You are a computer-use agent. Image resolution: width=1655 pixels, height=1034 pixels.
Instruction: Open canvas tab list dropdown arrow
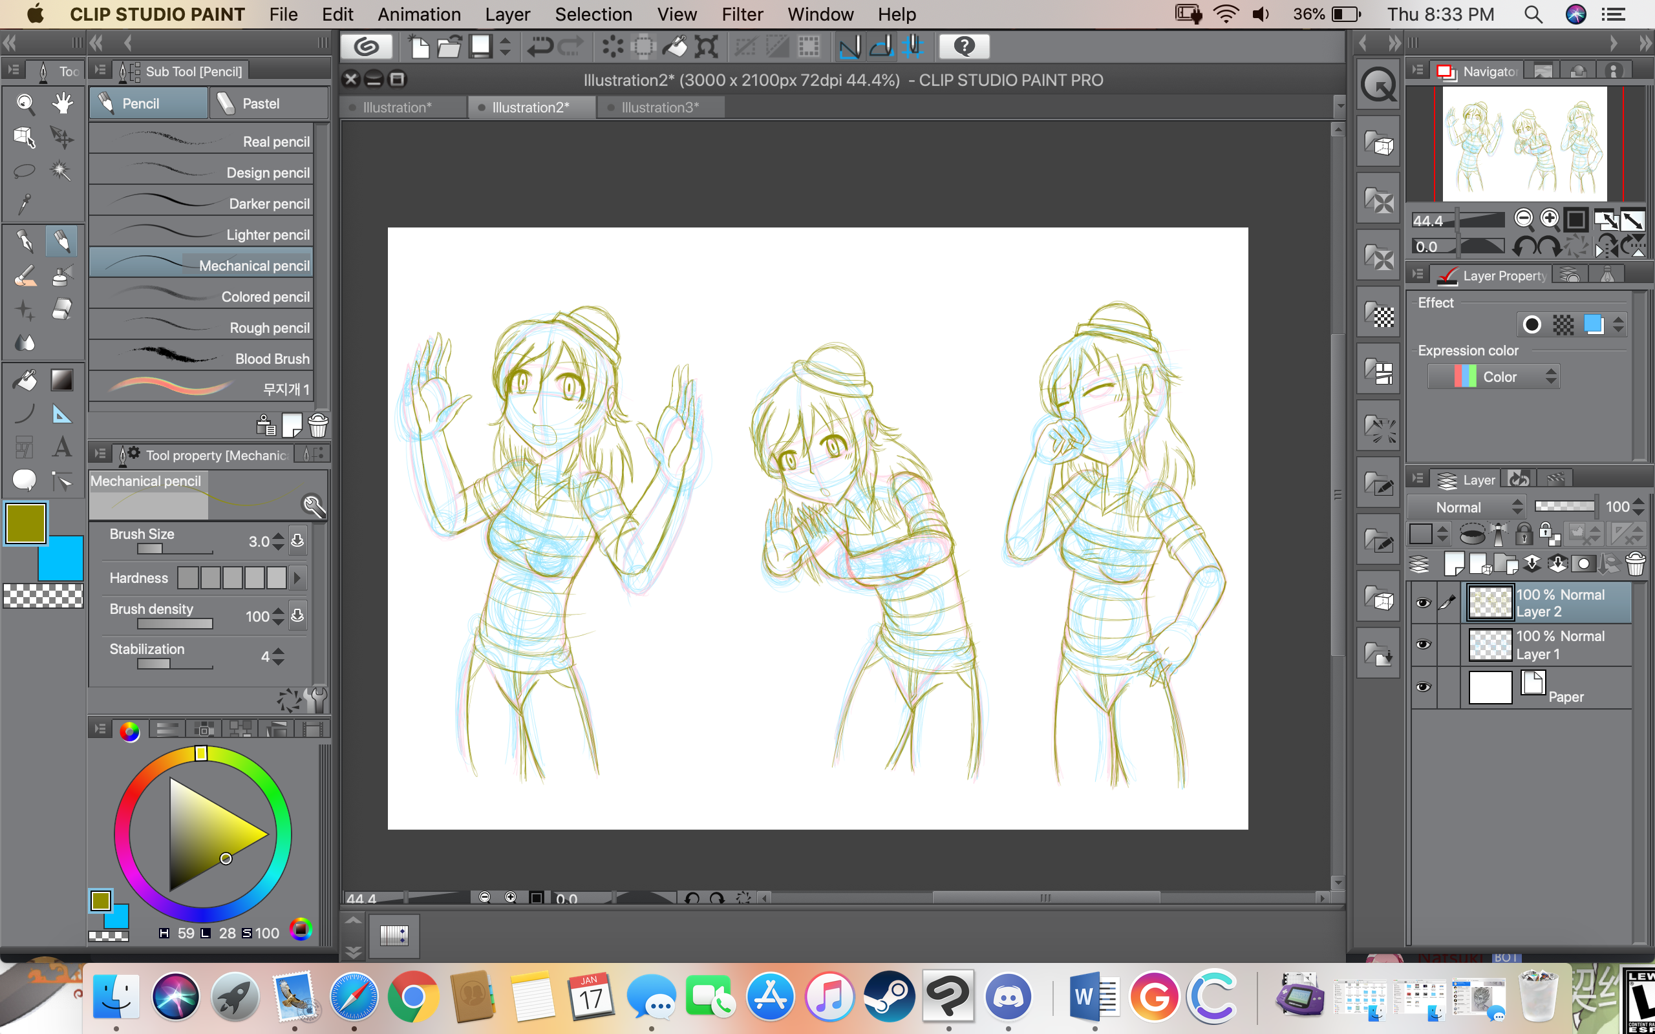tap(1339, 106)
